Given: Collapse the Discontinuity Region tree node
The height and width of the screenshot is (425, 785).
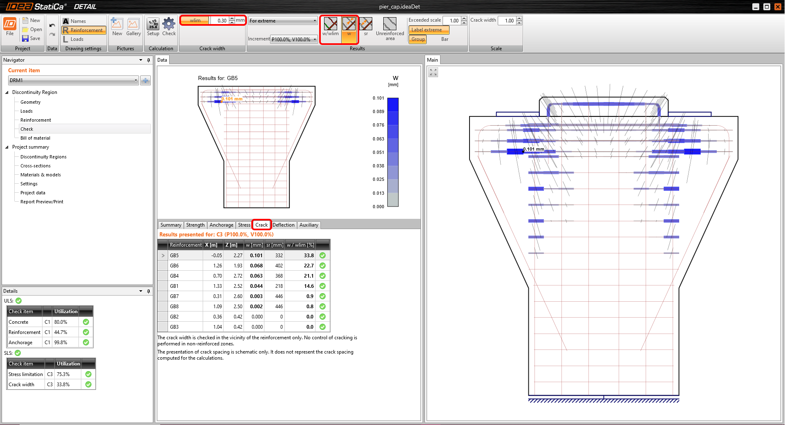Looking at the screenshot, I should tap(7, 92).
